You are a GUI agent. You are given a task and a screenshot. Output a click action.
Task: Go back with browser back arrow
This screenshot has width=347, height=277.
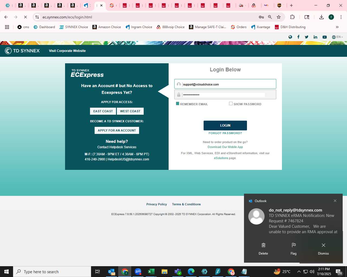coord(6,17)
